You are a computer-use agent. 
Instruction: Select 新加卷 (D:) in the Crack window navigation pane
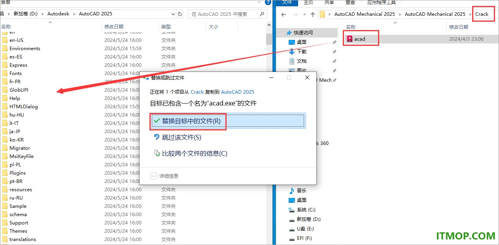click(309, 219)
